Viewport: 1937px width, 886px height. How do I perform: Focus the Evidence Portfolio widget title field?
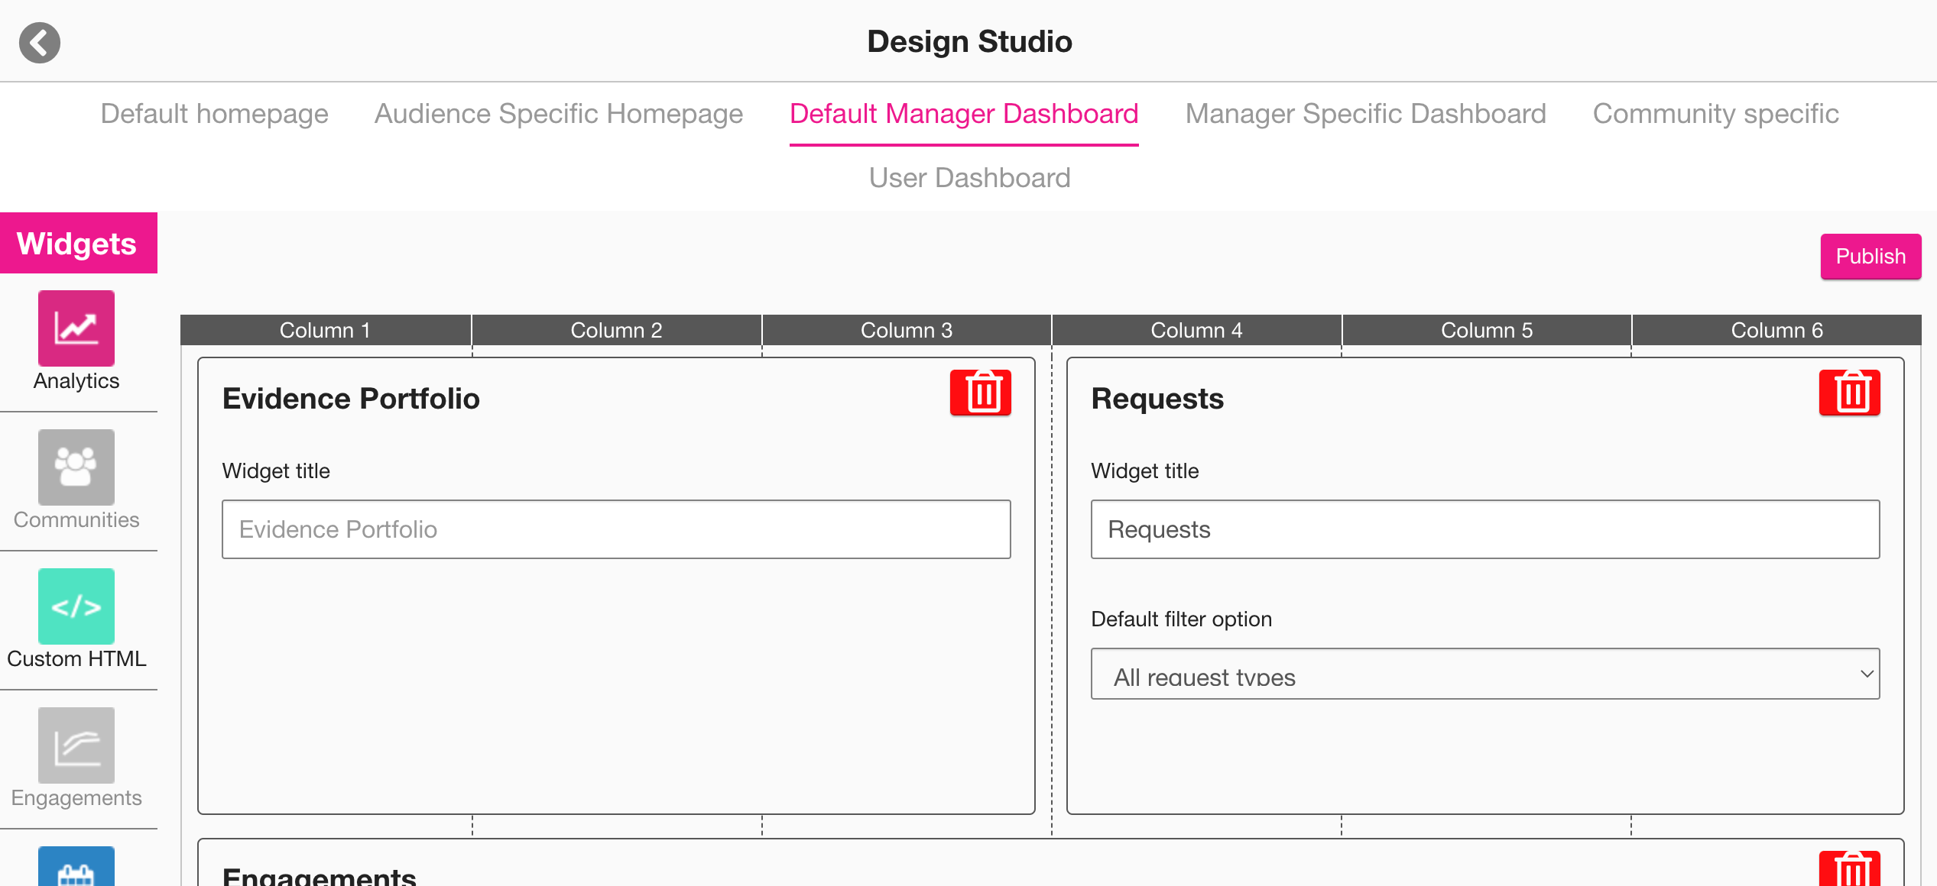tap(616, 529)
